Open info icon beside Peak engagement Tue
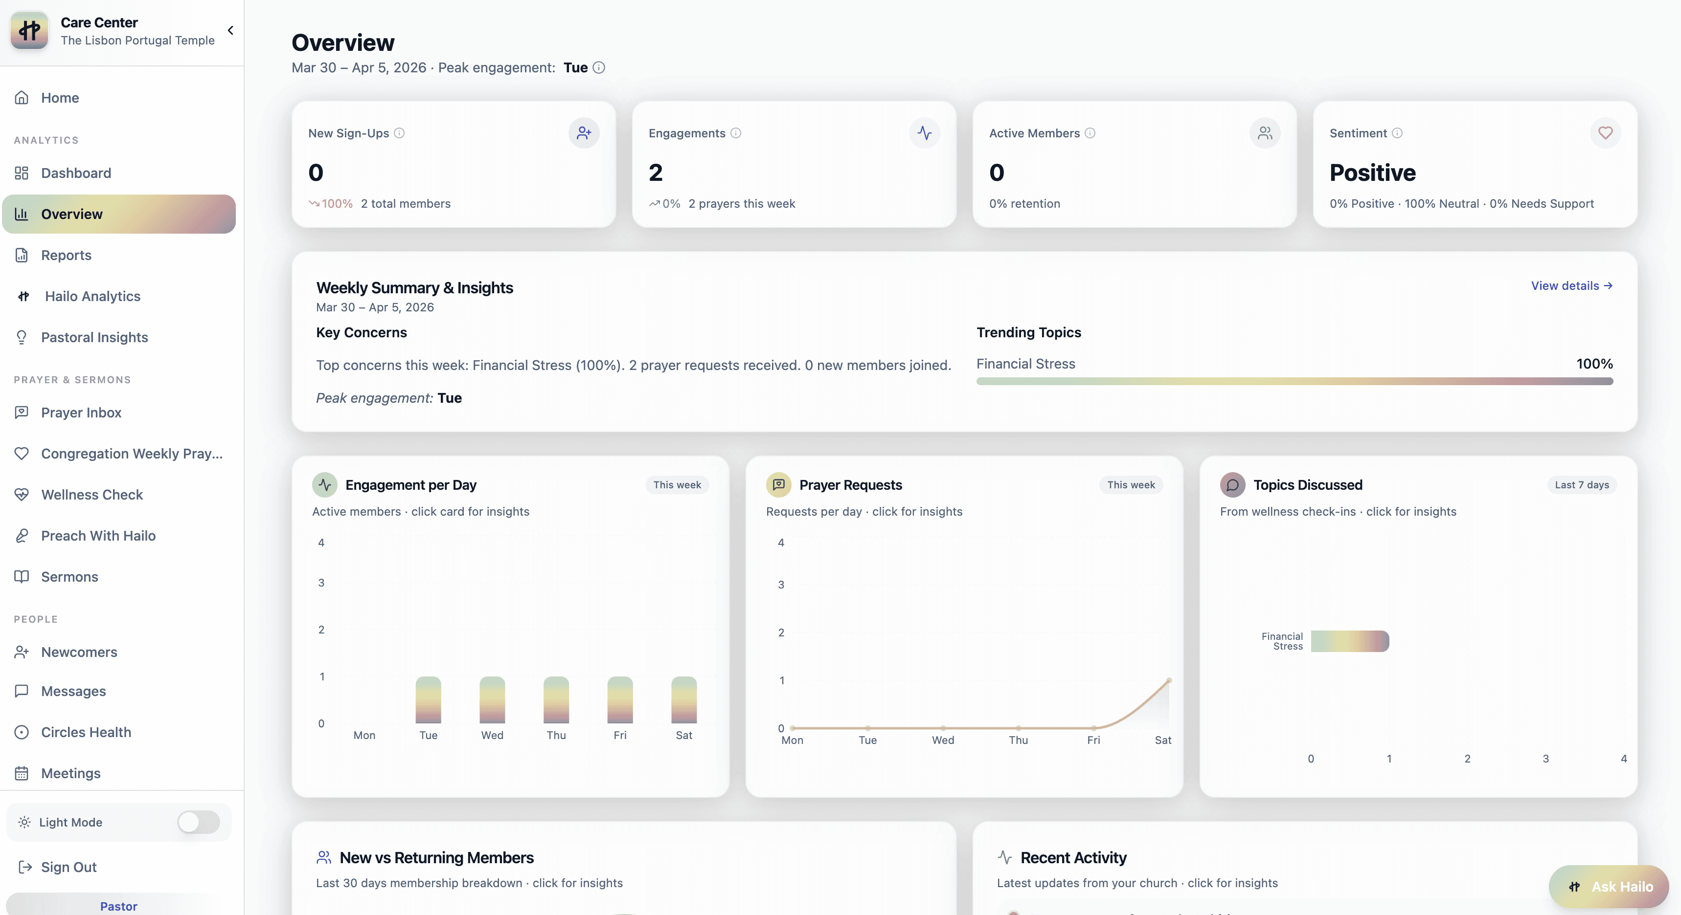Image resolution: width=1681 pixels, height=915 pixels. (x=598, y=68)
